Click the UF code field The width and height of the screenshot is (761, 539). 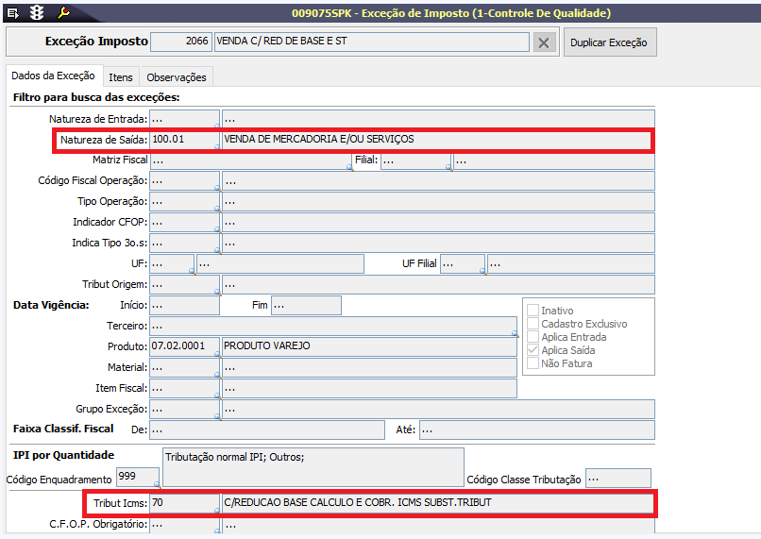172,264
